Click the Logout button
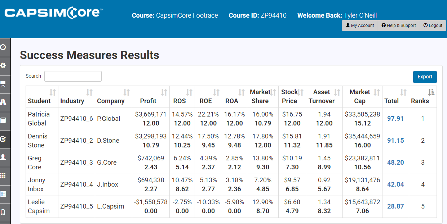The width and height of the screenshot is (447, 224). click(x=433, y=26)
